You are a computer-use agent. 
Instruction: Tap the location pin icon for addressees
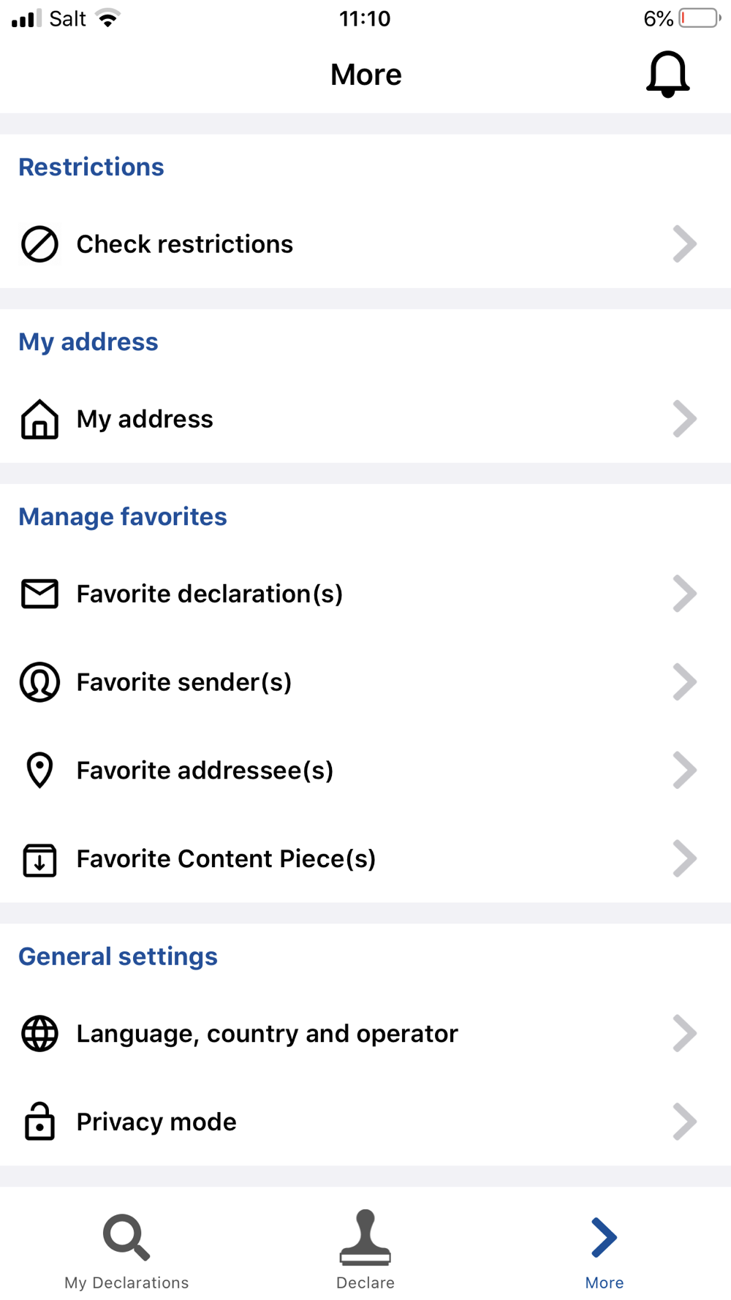click(x=39, y=770)
